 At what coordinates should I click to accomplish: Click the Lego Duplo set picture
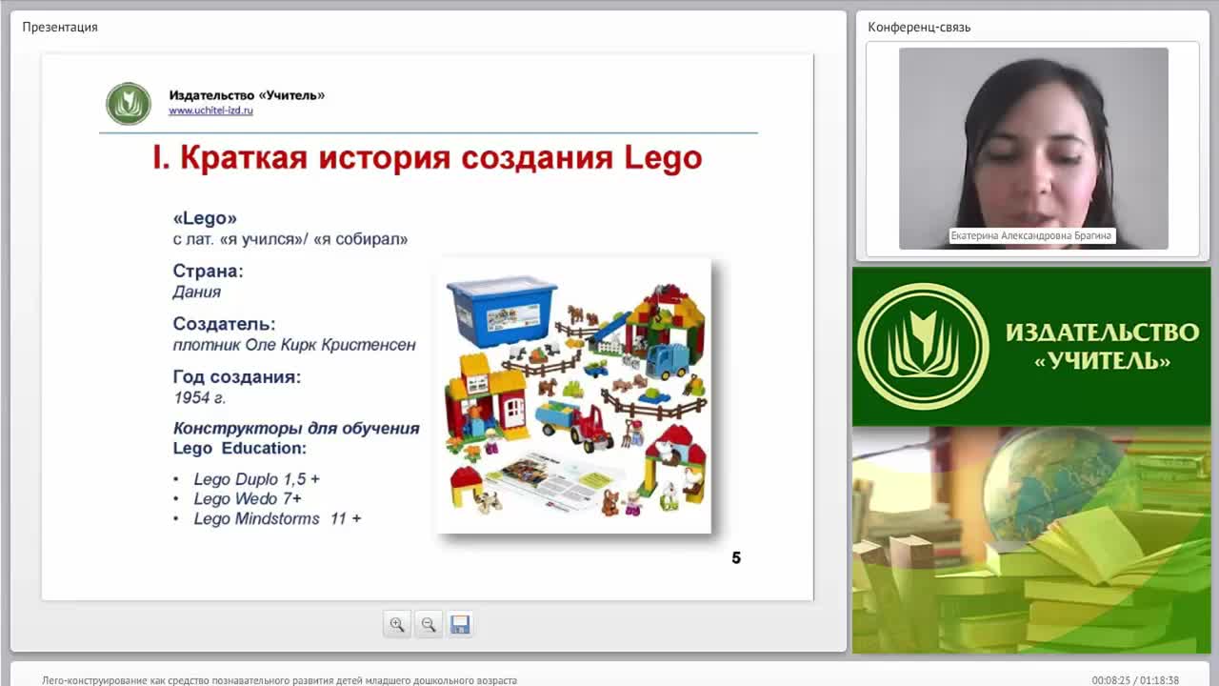574,395
